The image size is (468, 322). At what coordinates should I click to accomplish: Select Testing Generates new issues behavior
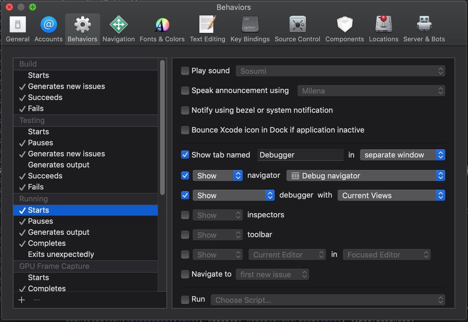point(86,154)
